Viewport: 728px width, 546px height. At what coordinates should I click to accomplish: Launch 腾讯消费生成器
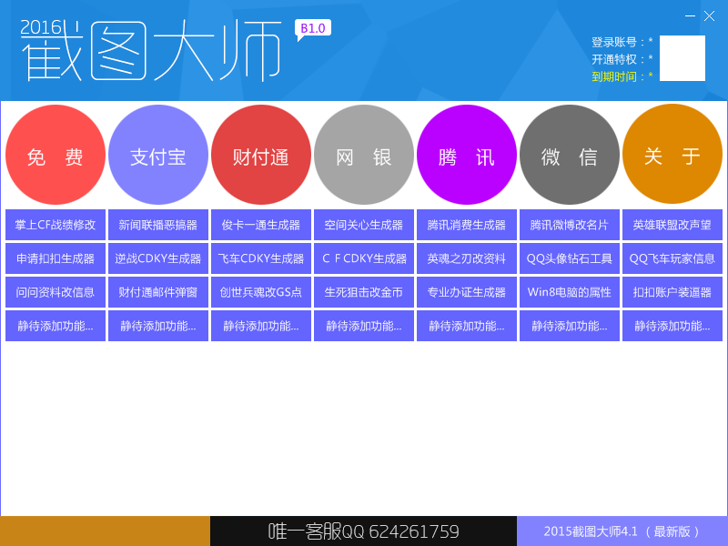(467, 225)
